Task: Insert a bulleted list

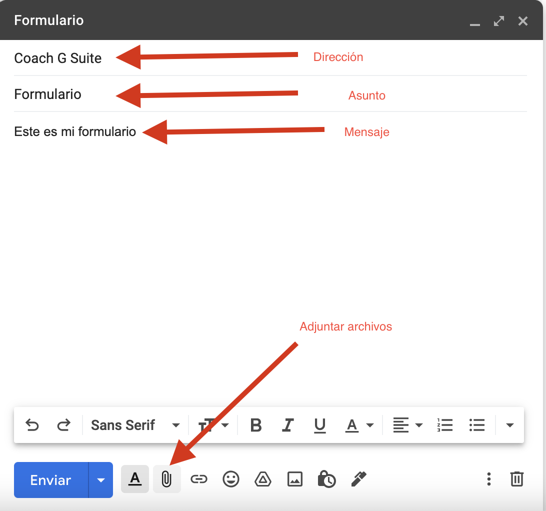Action: (476, 425)
